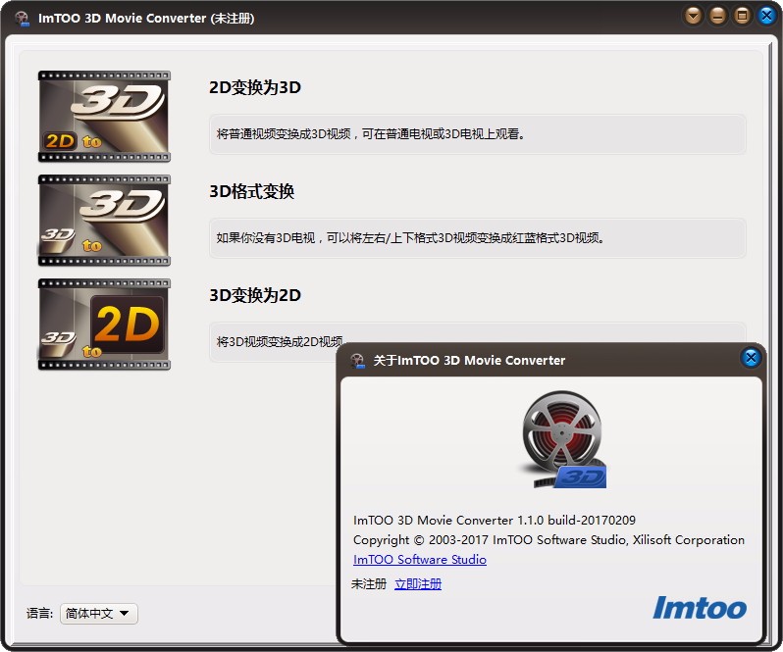
Task: Click the 语言: label
Action: point(39,613)
